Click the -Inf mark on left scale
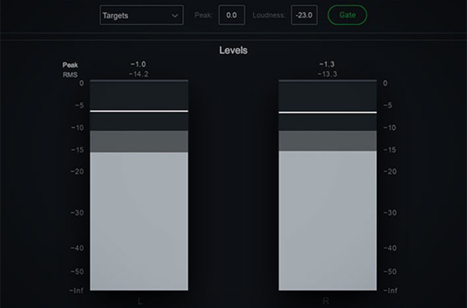This screenshot has width=467, height=308. (x=76, y=290)
